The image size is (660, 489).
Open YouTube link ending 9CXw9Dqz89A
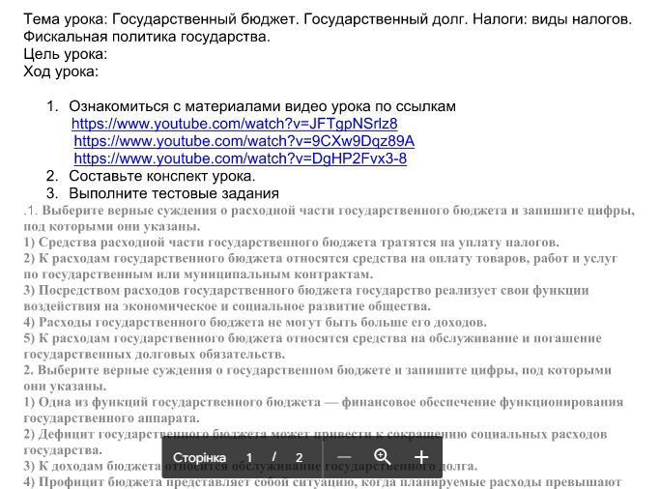click(244, 140)
